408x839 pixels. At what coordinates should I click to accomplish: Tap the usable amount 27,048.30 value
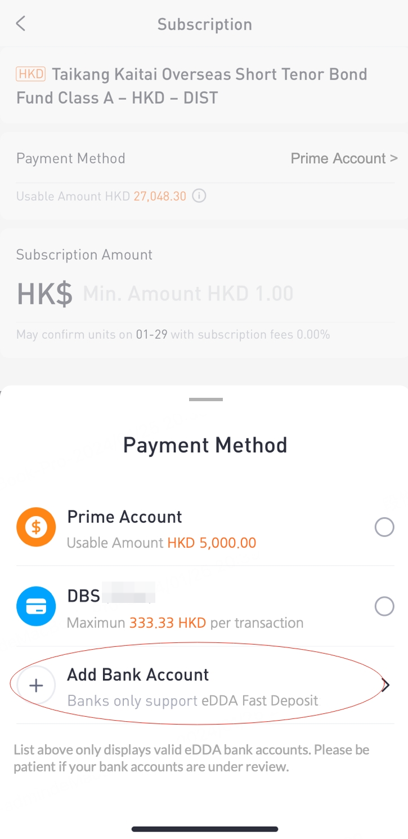click(160, 196)
